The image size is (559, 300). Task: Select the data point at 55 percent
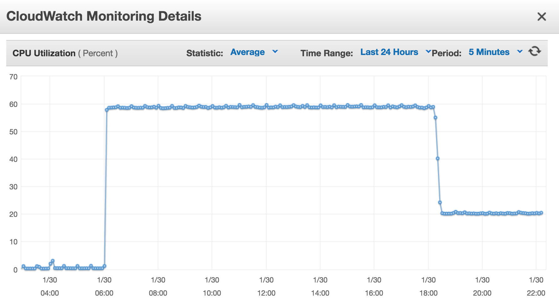coord(435,118)
